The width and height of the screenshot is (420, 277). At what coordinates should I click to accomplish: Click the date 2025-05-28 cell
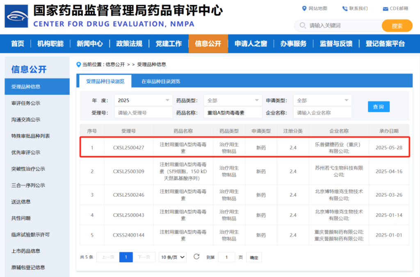[389, 148]
